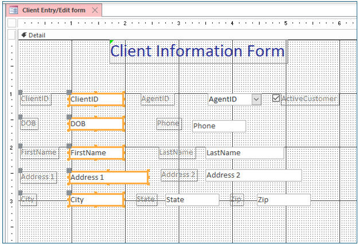Click the move handle of DOB label
This screenshot has width=359, height=244.
pos(21,117)
